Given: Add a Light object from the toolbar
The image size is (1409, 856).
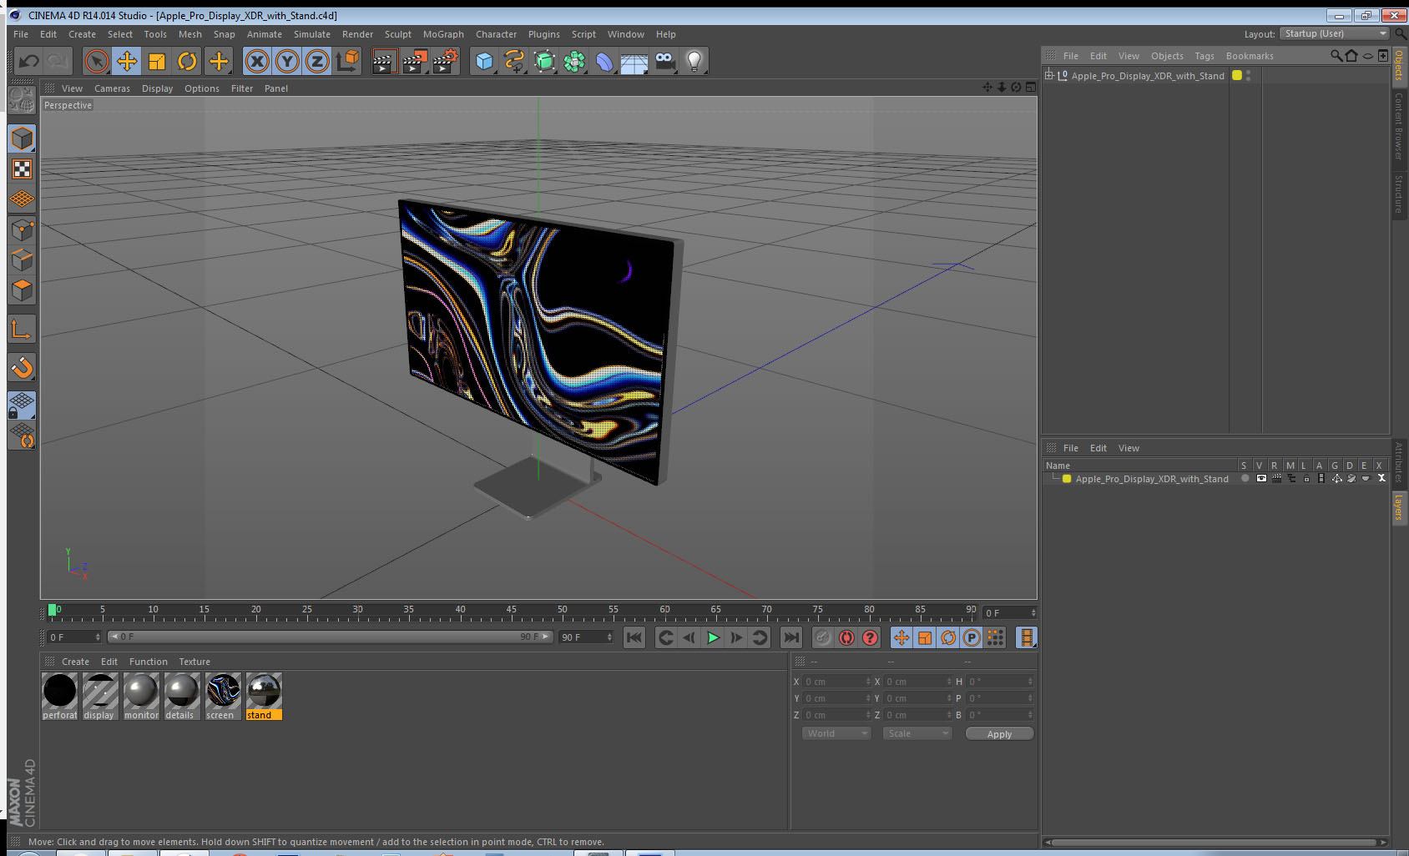Looking at the screenshot, I should tap(694, 61).
